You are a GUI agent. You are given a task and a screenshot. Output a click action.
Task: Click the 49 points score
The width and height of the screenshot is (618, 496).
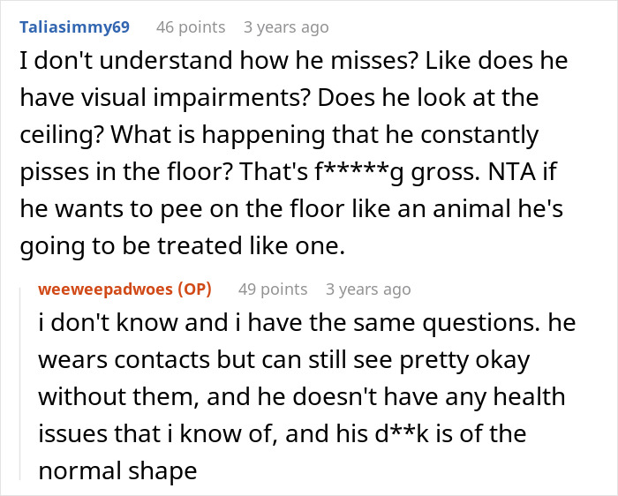tap(272, 289)
